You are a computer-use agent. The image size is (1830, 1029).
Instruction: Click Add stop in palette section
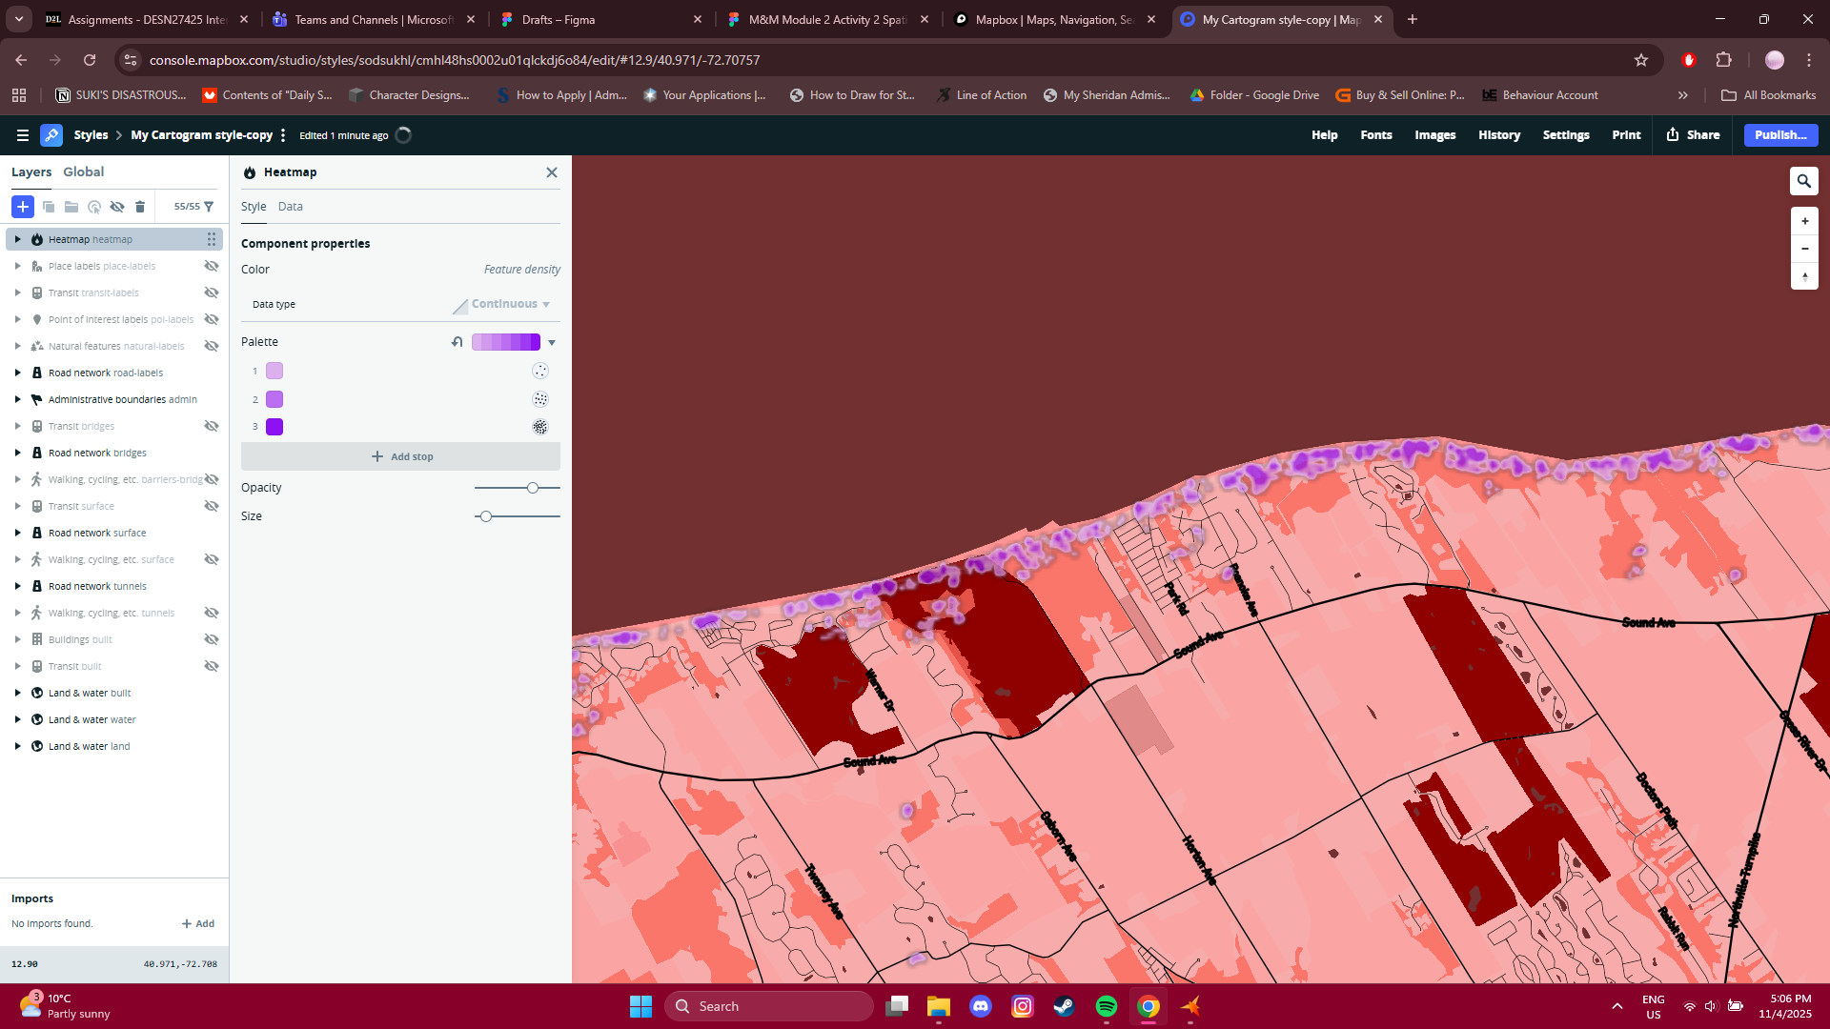(401, 455)
